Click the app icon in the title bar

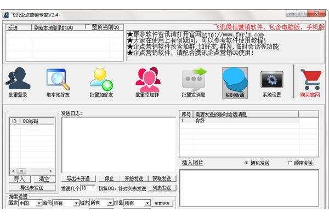5,15
